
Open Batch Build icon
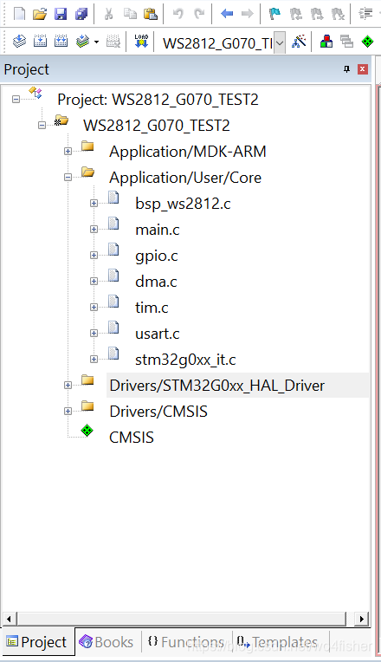[x=83, y=42]
